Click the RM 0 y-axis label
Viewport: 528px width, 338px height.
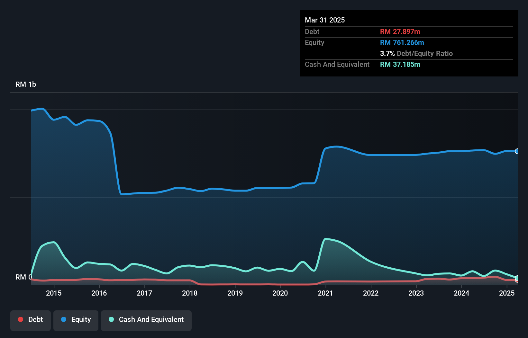pos(24,277)
